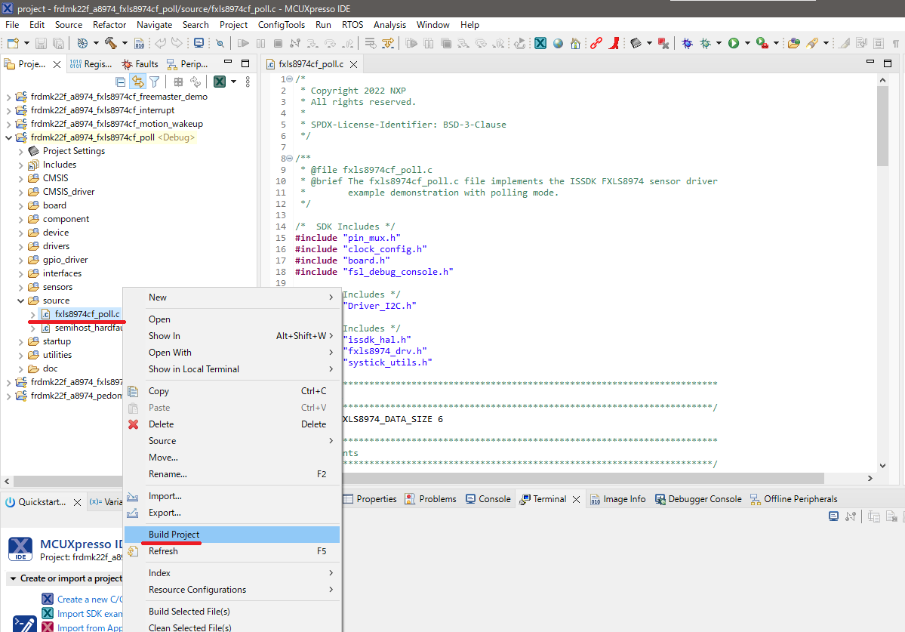Toggle show whitespace characters pilcrow icon
Image resolution: width=905 pixels, height=632 pixels.
[x=896, y=43]
